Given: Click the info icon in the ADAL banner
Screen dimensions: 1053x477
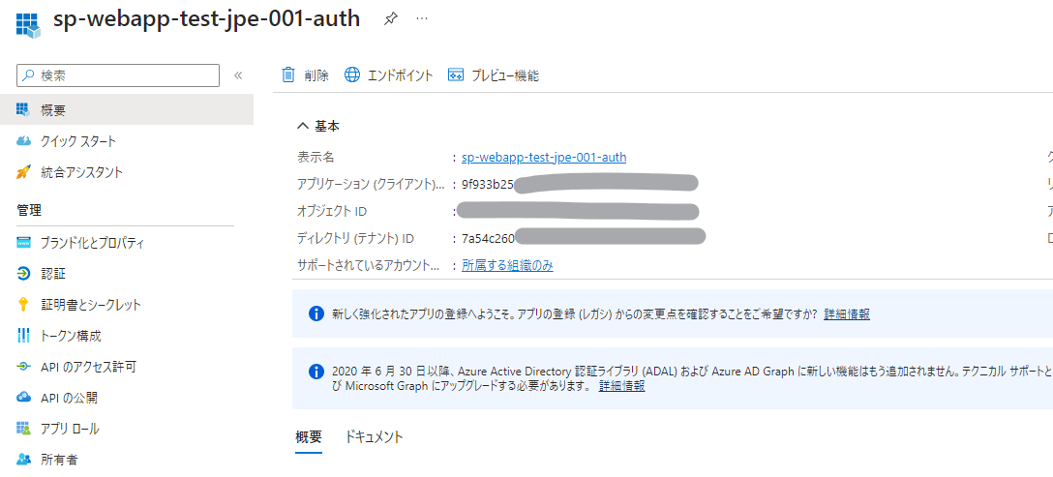Looking at the screenshot, I should click(x=316, y=371).
